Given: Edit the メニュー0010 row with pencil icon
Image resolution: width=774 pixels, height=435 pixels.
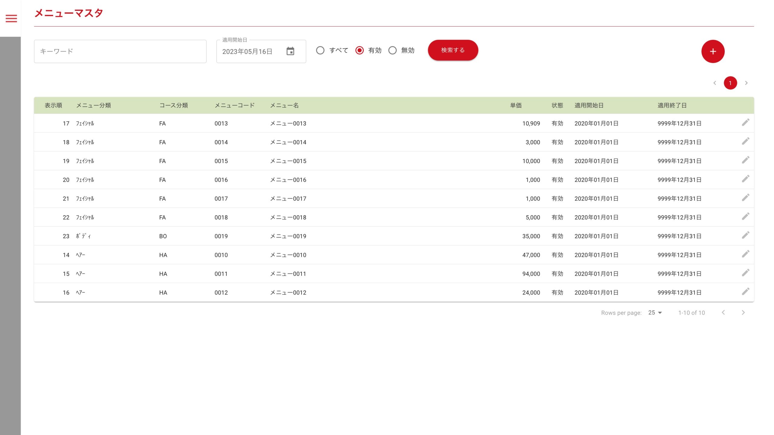Looking at the screenshot, I should click(745, 254).
